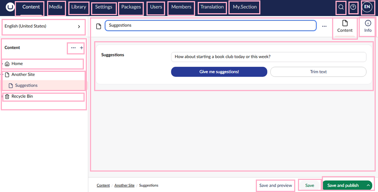This screenshot has height=192, width=378.
Task: Collapse the Another Site tree node
Action: pos(2,74)
